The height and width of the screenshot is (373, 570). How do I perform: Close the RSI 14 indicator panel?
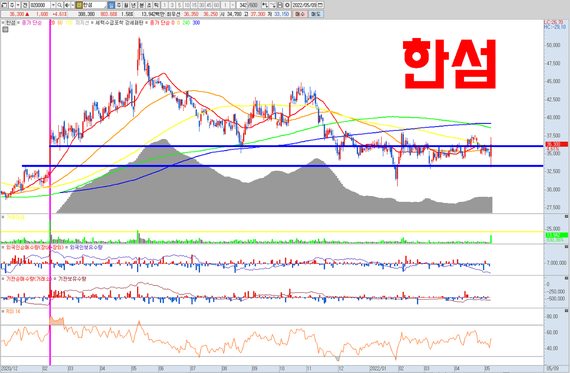(566, 311)
